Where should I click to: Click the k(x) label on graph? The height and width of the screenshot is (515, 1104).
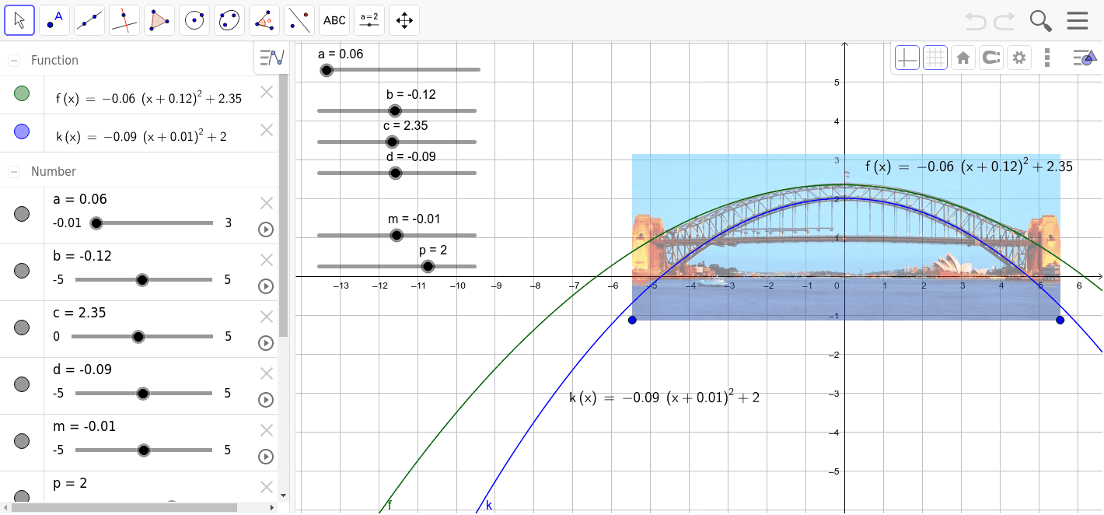click(x=665, y=397)
